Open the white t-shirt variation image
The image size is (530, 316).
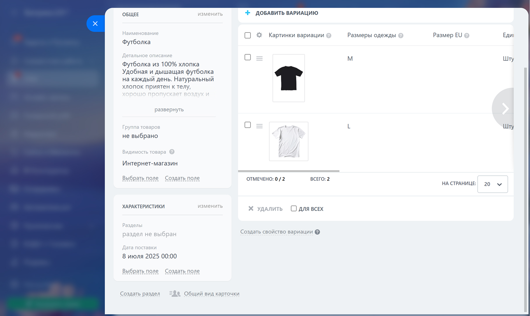[x=289, y=141]
